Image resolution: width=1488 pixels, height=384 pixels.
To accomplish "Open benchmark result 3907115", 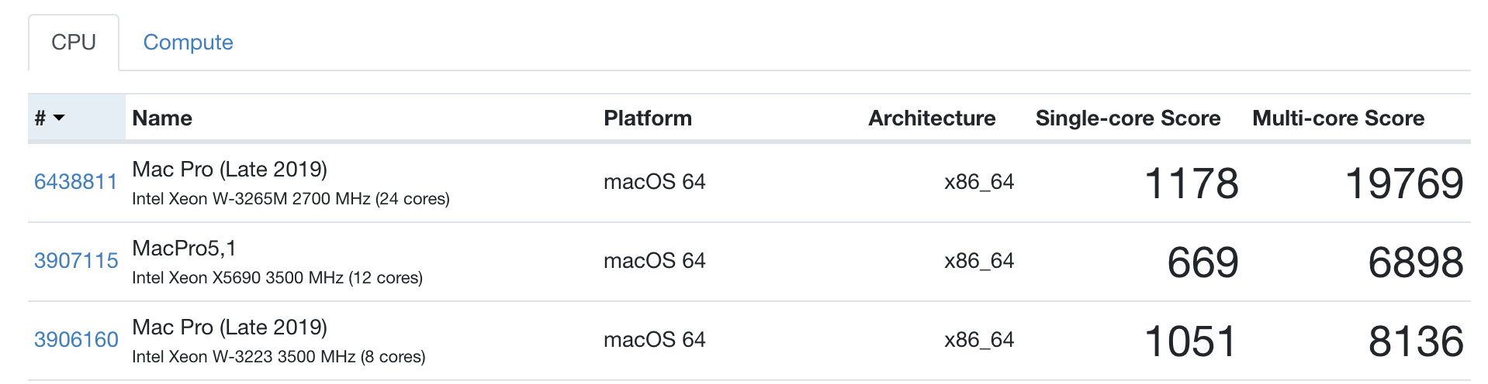I will coord(76,261).
